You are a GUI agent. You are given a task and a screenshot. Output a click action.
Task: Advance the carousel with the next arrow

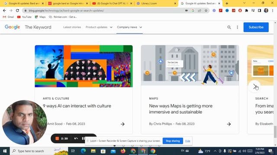click(255, 87)
